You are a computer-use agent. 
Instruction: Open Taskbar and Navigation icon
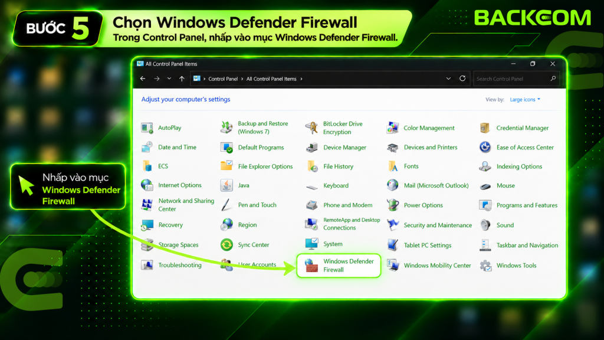(485, 245)
